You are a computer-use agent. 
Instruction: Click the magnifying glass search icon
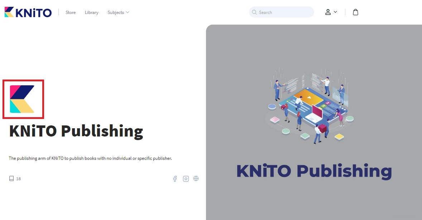coord(254,12)
